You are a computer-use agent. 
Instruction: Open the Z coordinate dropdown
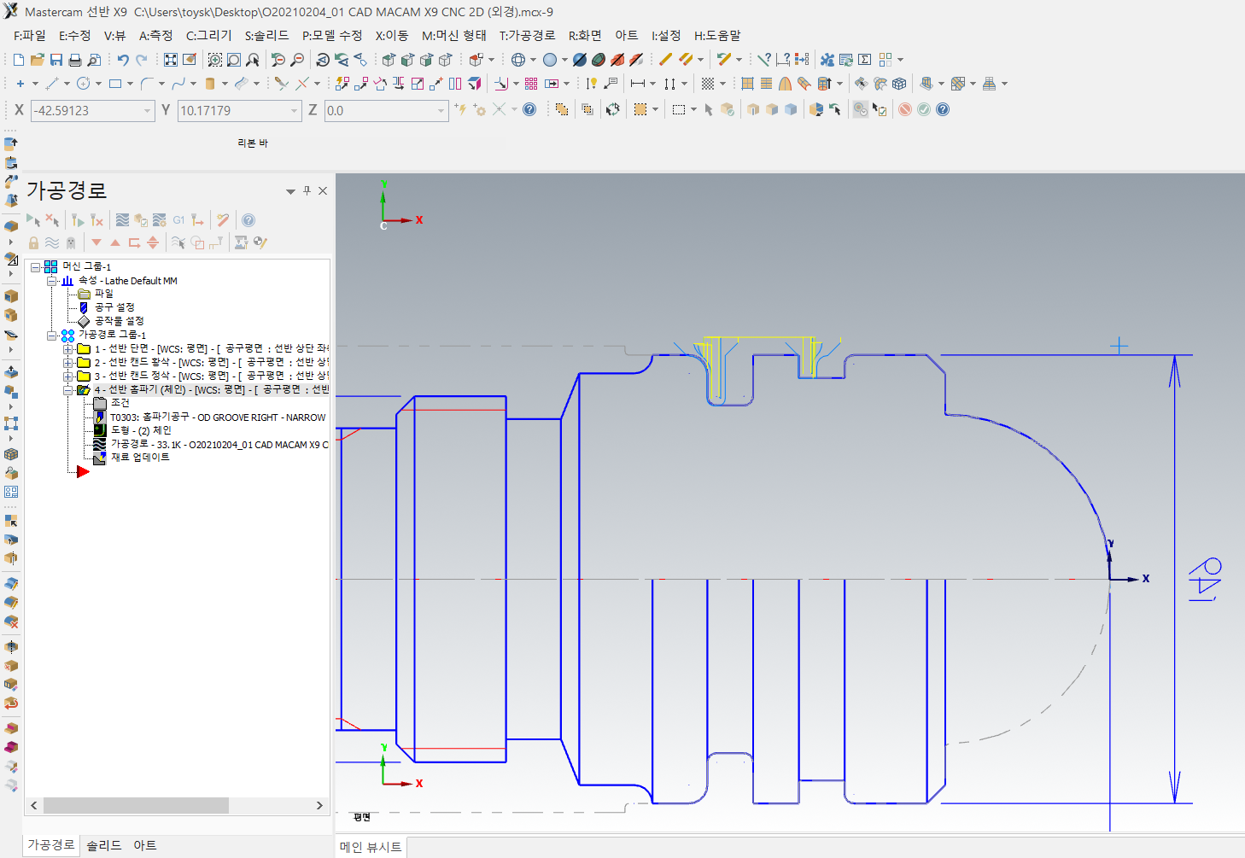tap(441, 111)
